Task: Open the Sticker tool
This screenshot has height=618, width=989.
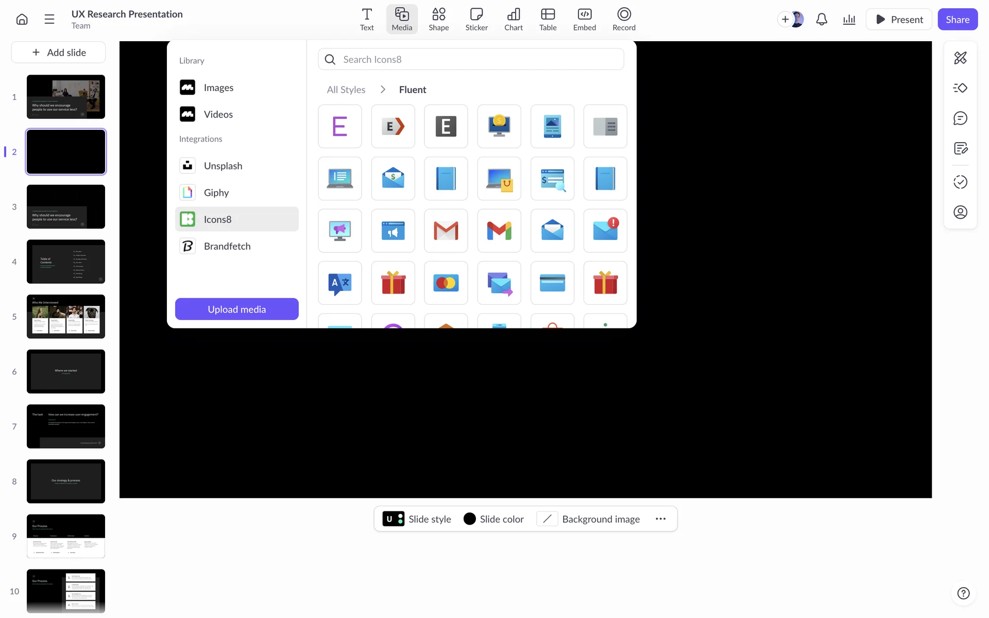Action: pos(476,20)
